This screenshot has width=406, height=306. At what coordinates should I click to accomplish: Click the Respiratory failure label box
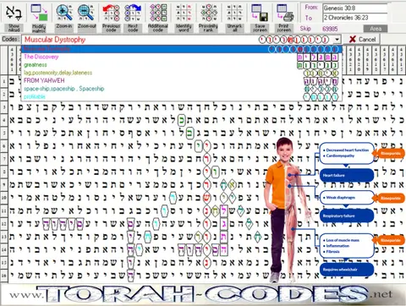(x=347, y=216)
